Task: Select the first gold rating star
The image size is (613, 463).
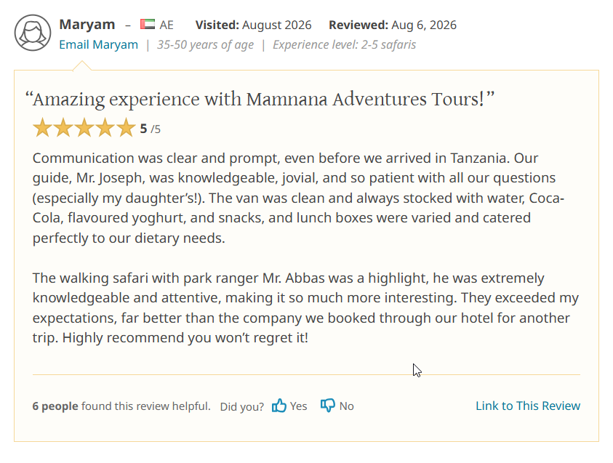Action: [x=42, y=128]
